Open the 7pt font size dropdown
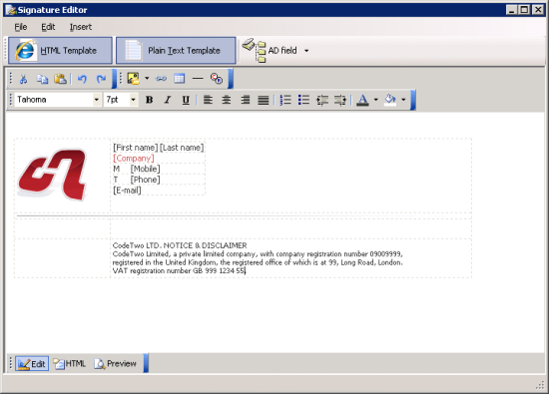 133,100
